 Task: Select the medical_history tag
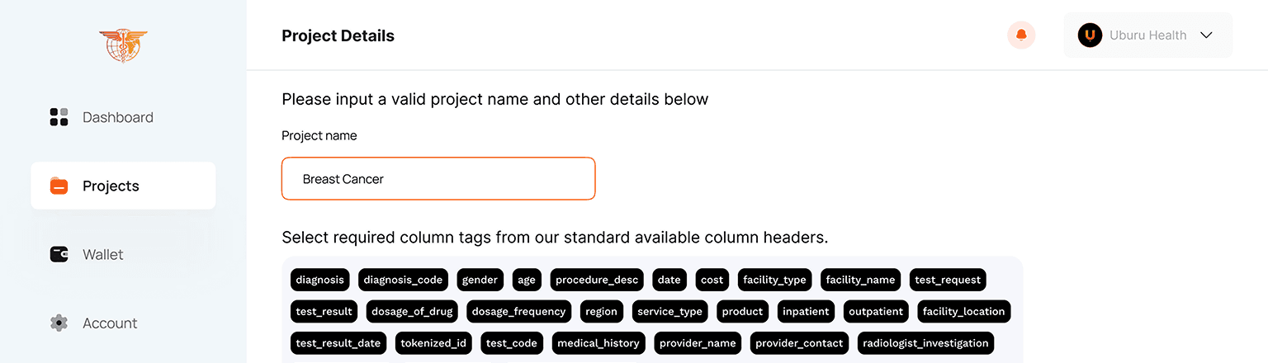[x=599, y=342]
